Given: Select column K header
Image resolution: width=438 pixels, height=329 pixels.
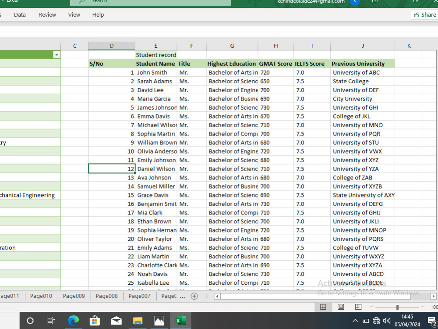Looking at the screenshot, I should (x=409, y=46).
